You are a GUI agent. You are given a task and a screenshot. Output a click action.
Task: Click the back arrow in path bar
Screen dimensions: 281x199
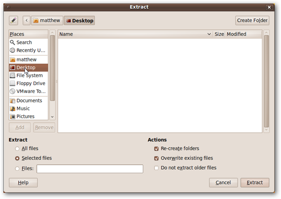tap(26, 21)
